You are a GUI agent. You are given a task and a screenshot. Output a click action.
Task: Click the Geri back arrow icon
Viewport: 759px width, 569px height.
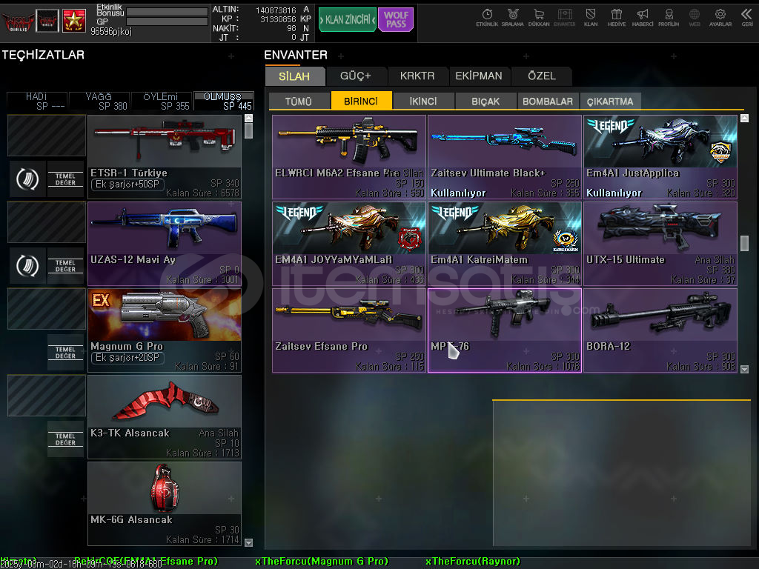tap(747, 18)
